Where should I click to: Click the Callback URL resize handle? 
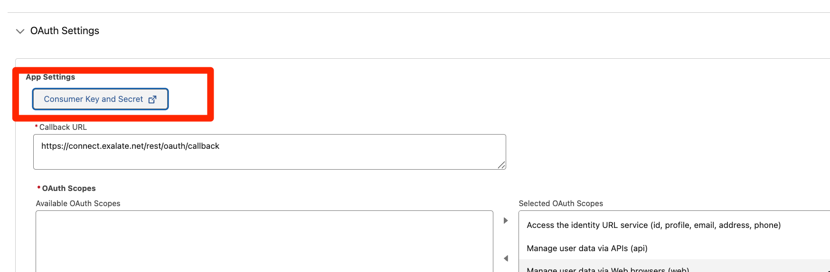[501, 165]
